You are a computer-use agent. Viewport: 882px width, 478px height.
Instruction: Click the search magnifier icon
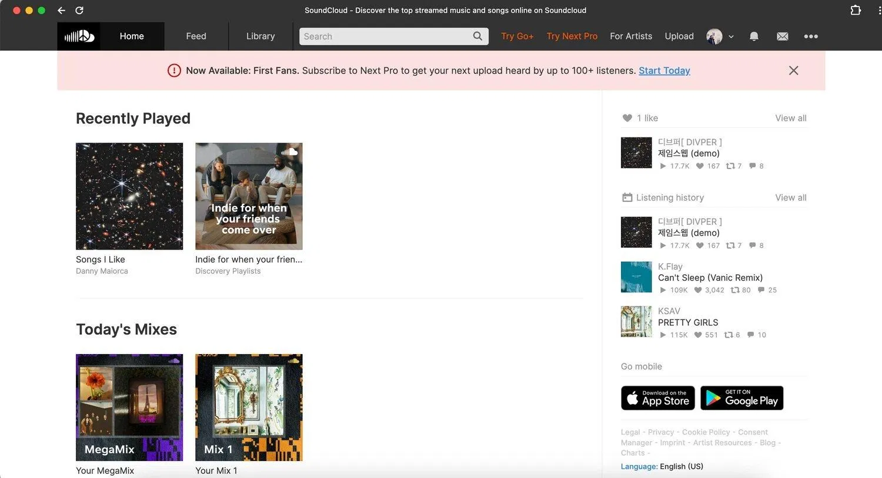coord(477,36)
